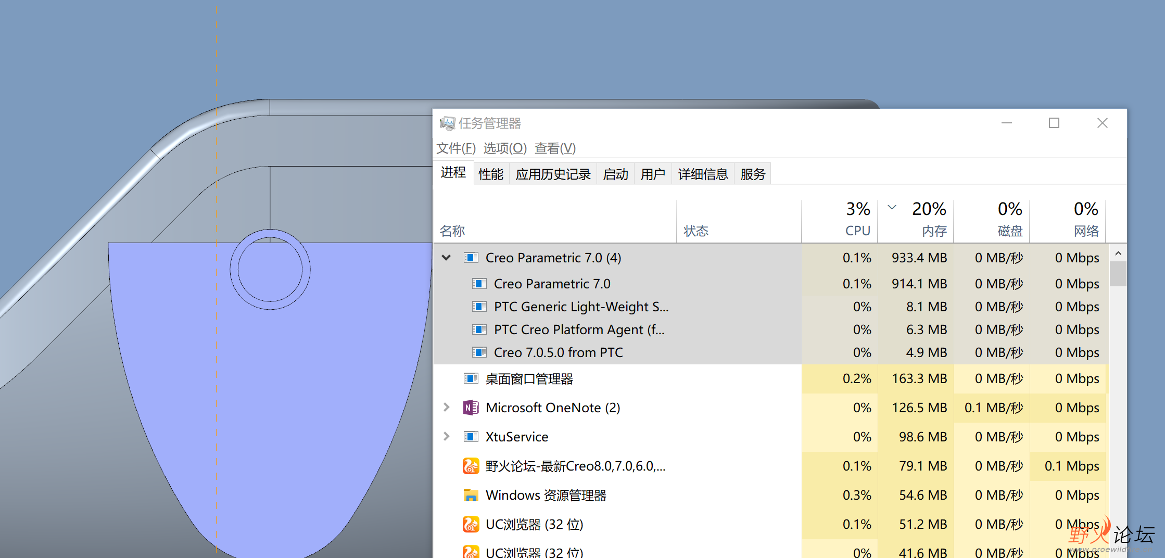
Task: Sort by the 20% 内存 column header
Action: pos(916,221)
